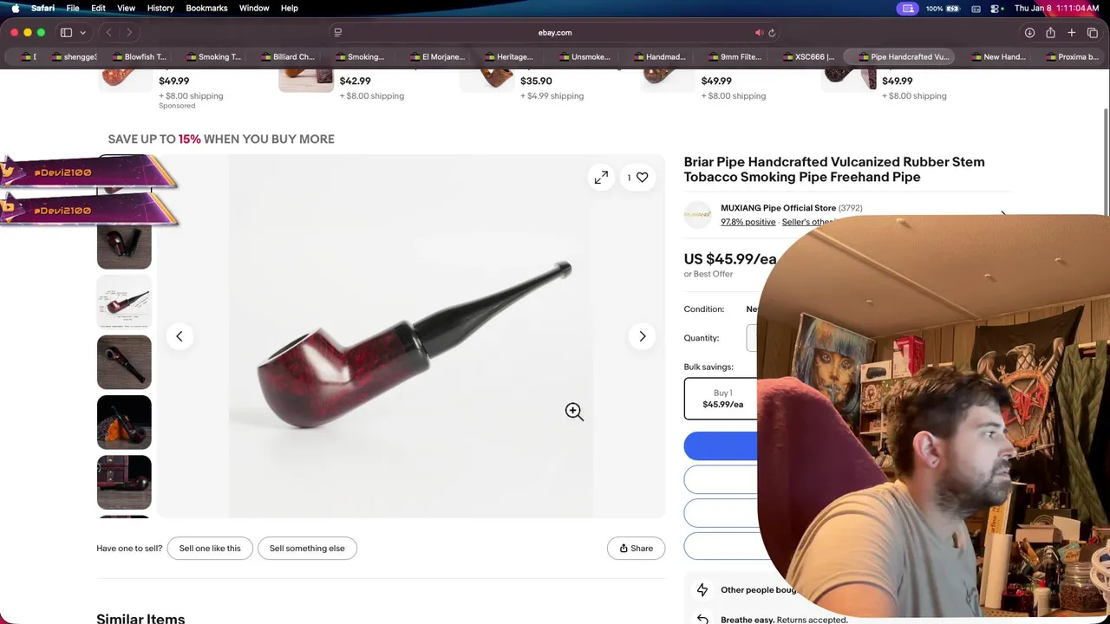This screenshot has width=1110, height=624.
Task: Click the main red pipe product image
Action: (411, 336)
